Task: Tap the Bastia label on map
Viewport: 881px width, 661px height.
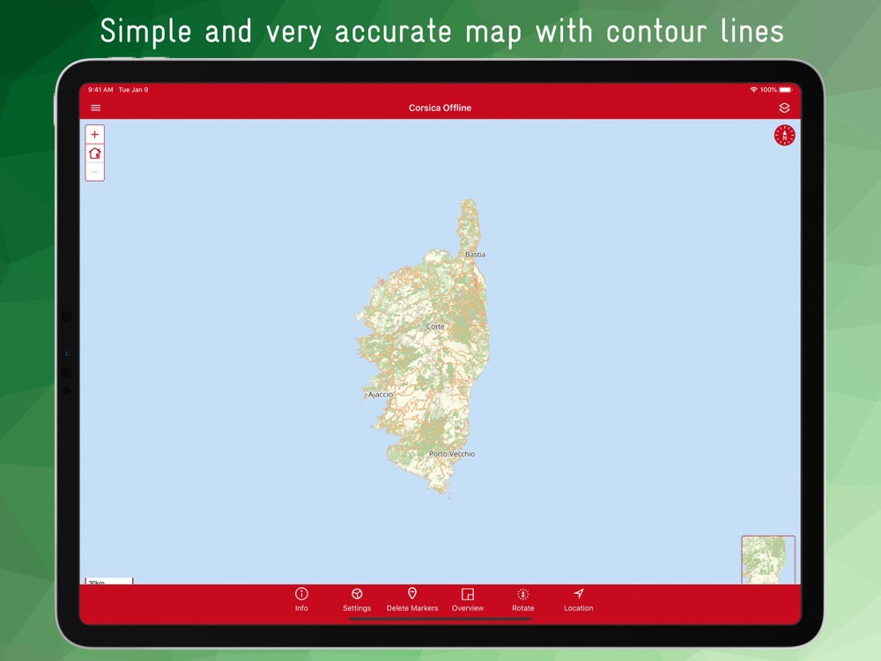Action: click(x=476, y=255)
